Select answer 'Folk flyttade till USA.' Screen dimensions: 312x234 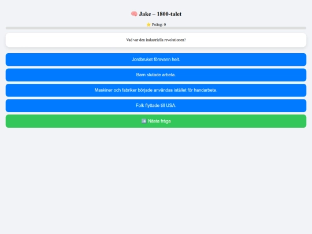point(156,106)
